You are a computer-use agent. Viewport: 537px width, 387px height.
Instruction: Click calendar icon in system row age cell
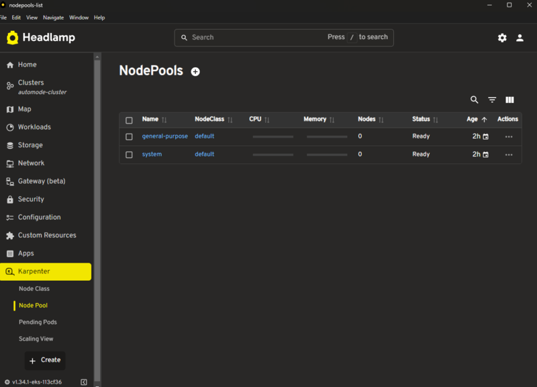coord(485,155)
